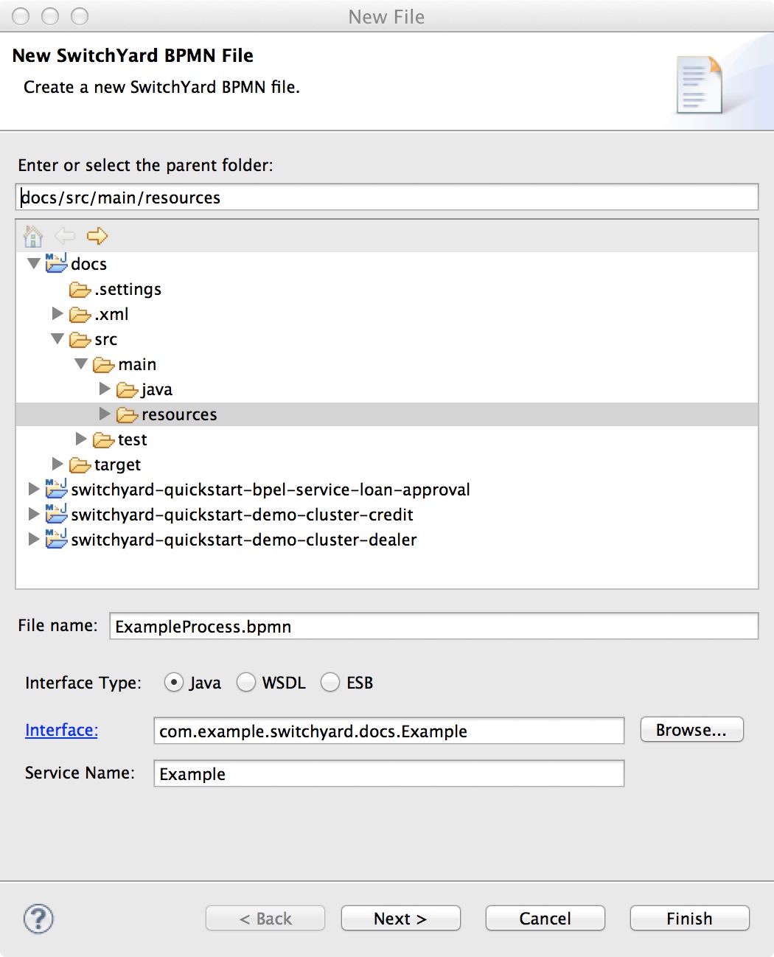Click the java folder icon
The height and width of the screenshot is (957, 774).
click(127, 390)
